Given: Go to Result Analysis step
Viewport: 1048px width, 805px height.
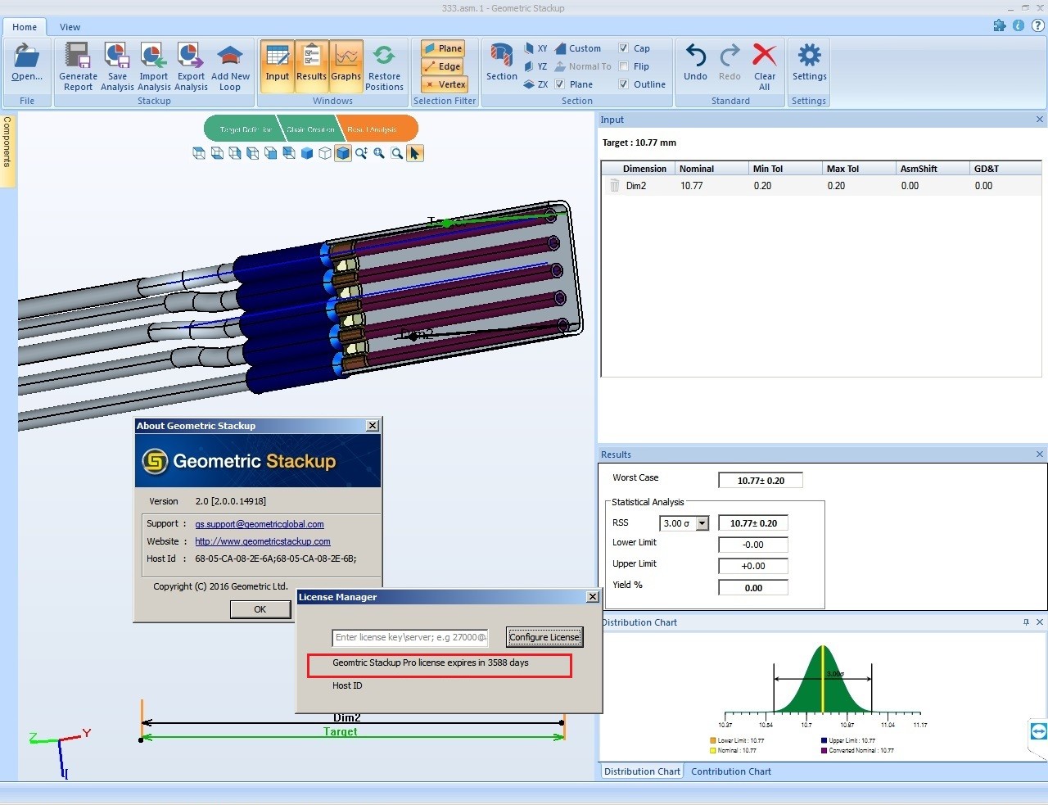Looking at the screenshot, I should coord(376,129).
